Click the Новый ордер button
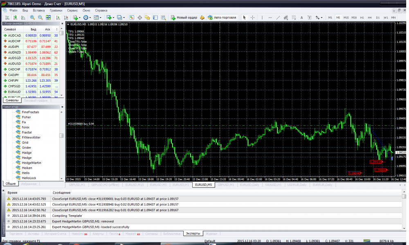The image size is (409, 245). [x=184, y=18]
